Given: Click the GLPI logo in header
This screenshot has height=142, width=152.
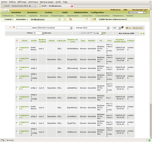Looking at the screenshot, I should pyautogui.click(x=5, y=11).
